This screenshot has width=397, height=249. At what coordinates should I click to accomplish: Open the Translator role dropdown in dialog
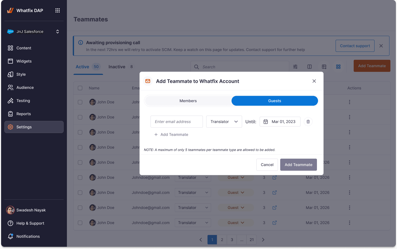pos(224,121)
